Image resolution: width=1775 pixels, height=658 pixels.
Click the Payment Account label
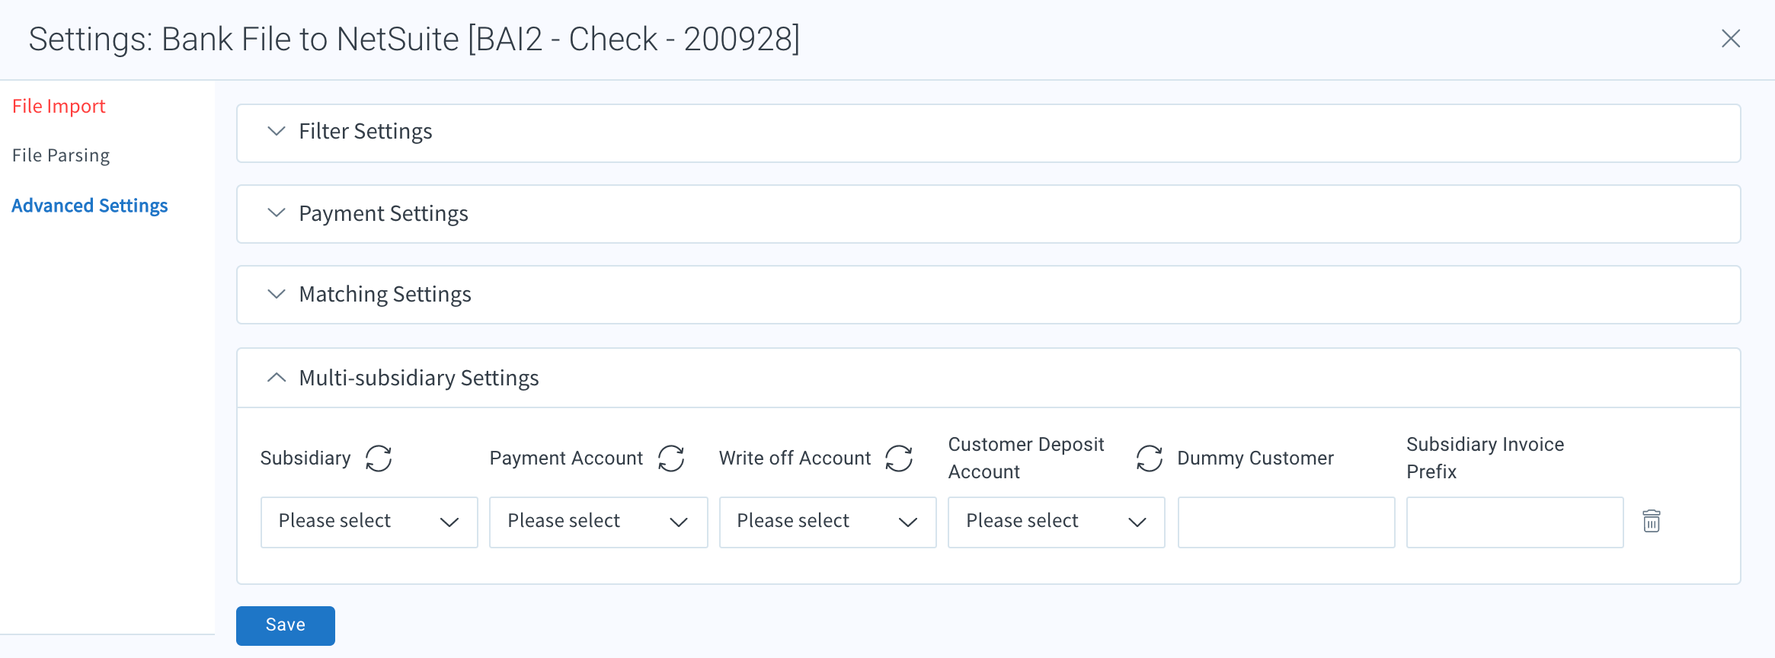click(566, 458)
